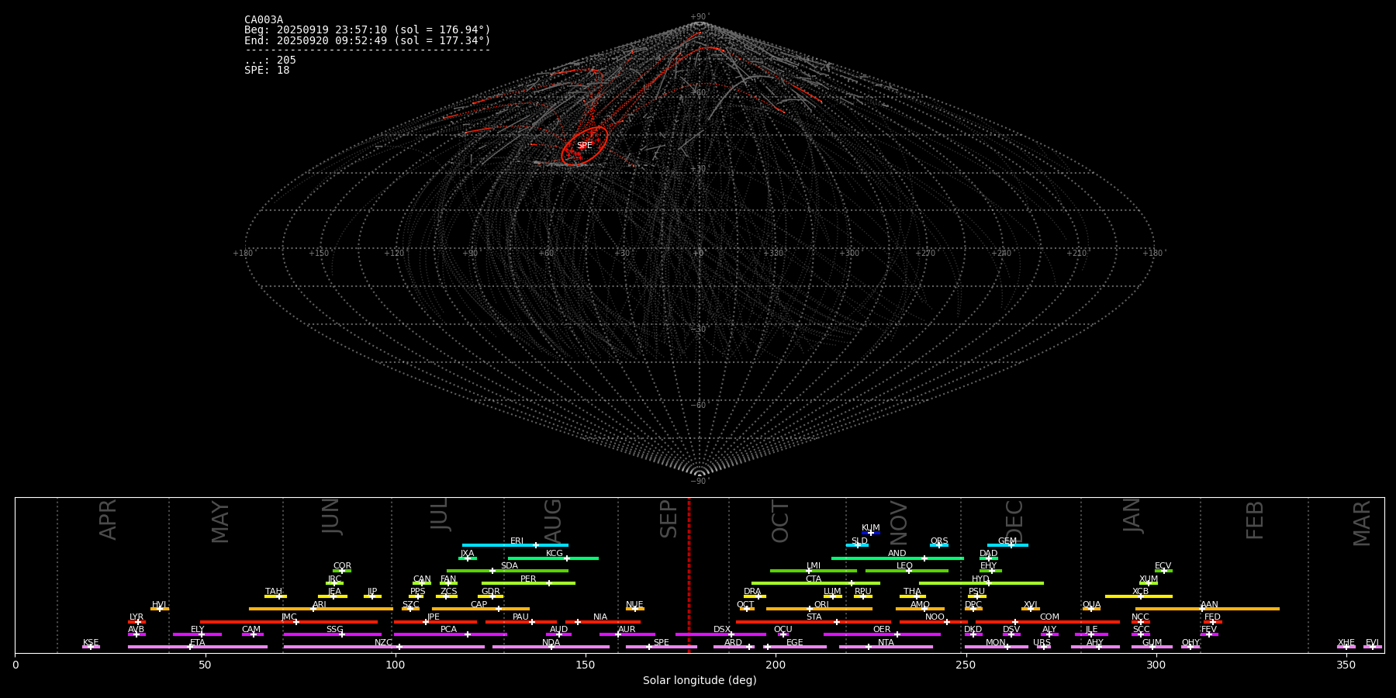The height and width of the screenshot is (698, 1396).
Task: Click the CA003A station code text
Action: [x=264, y=20]
